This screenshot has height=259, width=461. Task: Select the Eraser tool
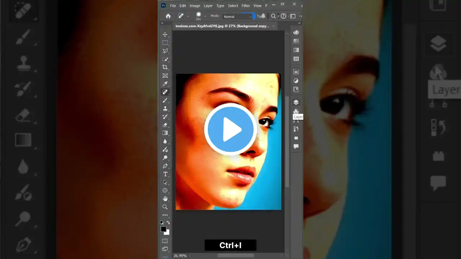click(165, 125)
